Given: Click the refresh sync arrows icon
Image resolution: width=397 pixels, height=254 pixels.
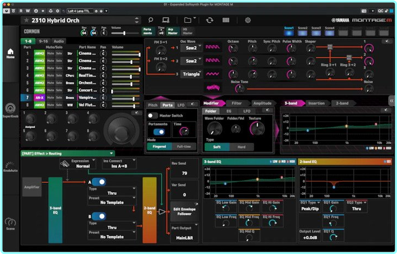Looking at the screenshot, I should point(210,20).
